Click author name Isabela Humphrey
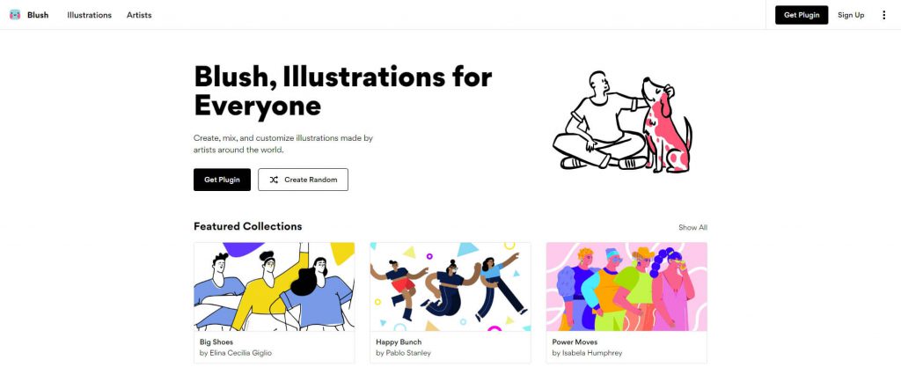 pos(592,353)
